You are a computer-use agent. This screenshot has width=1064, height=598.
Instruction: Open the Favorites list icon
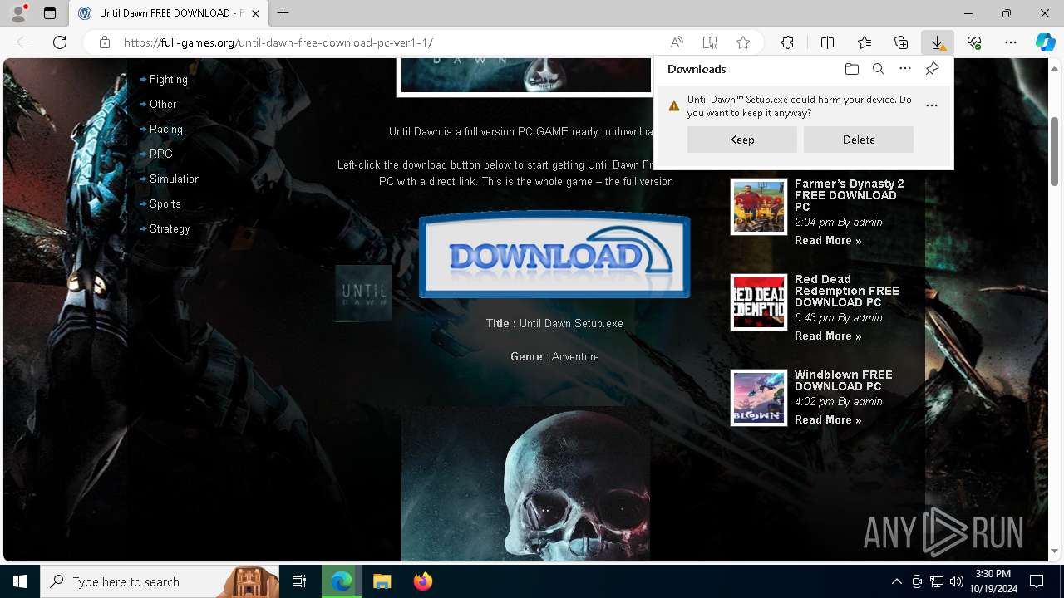point(864,42)
